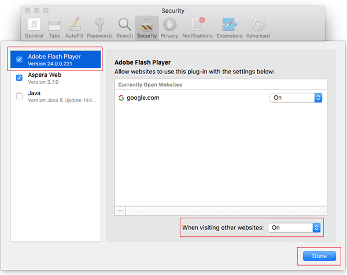Viewport: 347px width, 275px height.
Task: Open the Advanced gear preferences pane
Action: 258,28
